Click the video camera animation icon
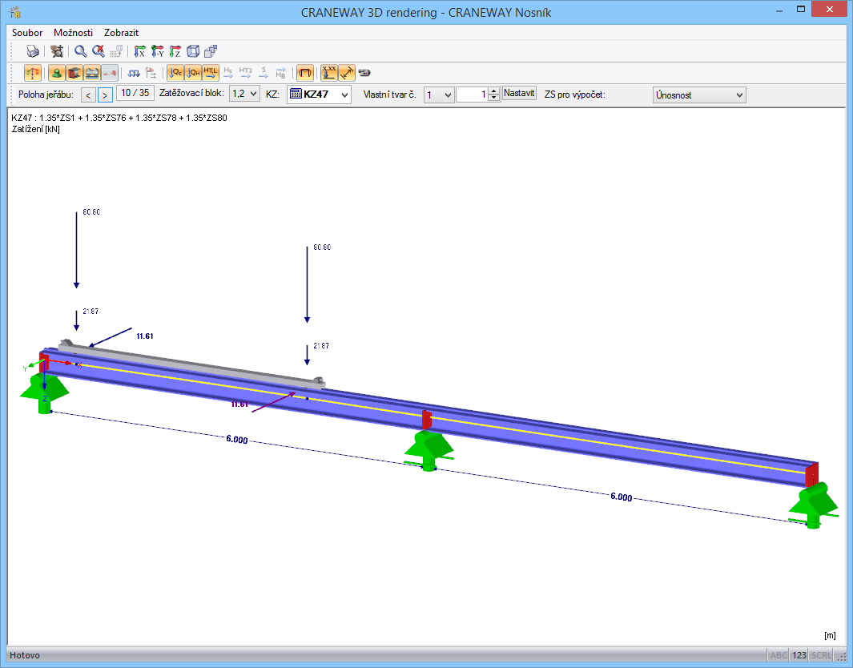The height and width of the screenshot is (668, 853). point(364,72)
